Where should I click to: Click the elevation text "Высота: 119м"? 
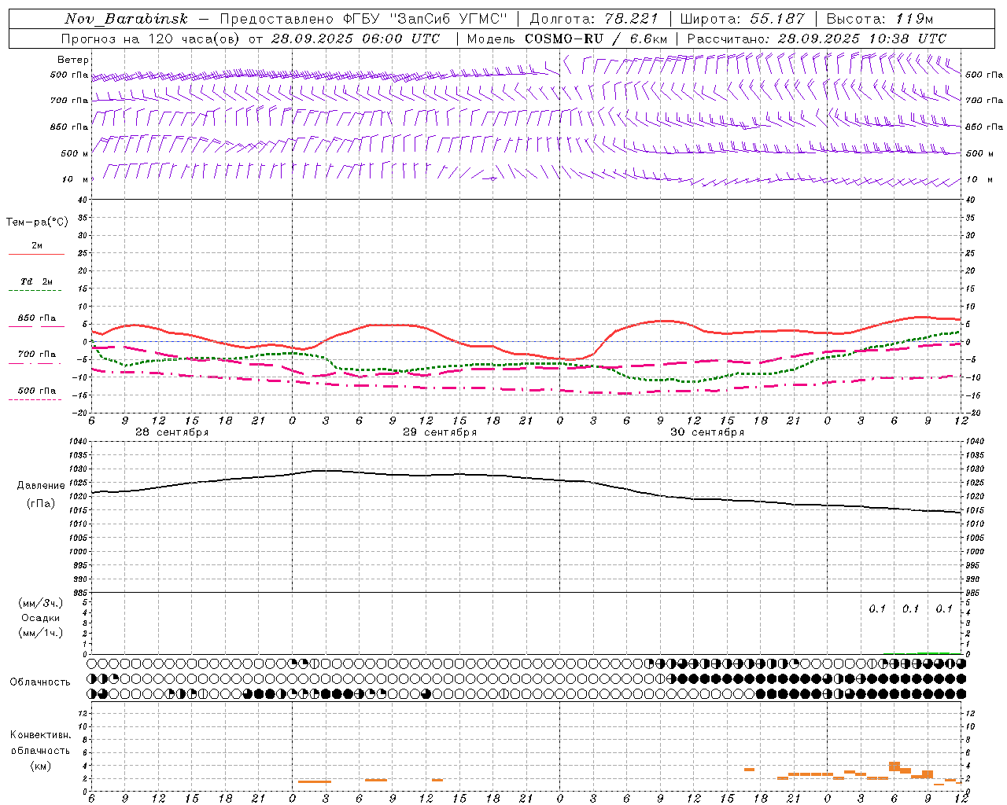[x=880, y=19]
